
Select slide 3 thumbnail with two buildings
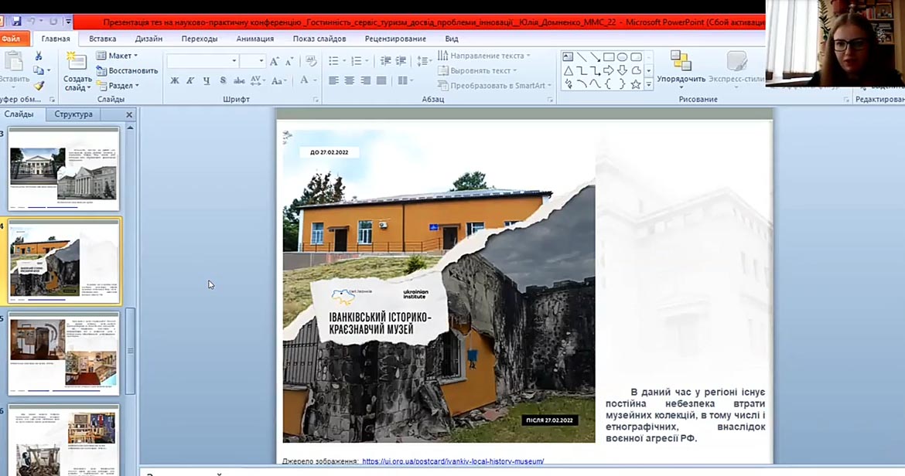click(x=63, y=169)
